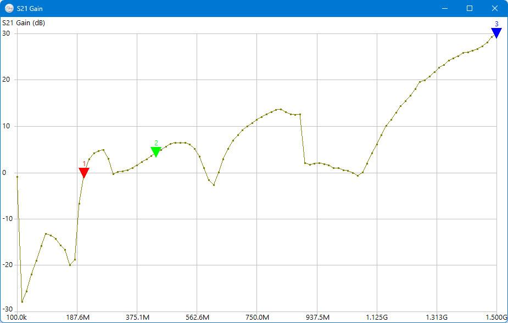Click the '937.5M' frequency axis label
This screenshot has height=323, width=508.
[318, 317]
